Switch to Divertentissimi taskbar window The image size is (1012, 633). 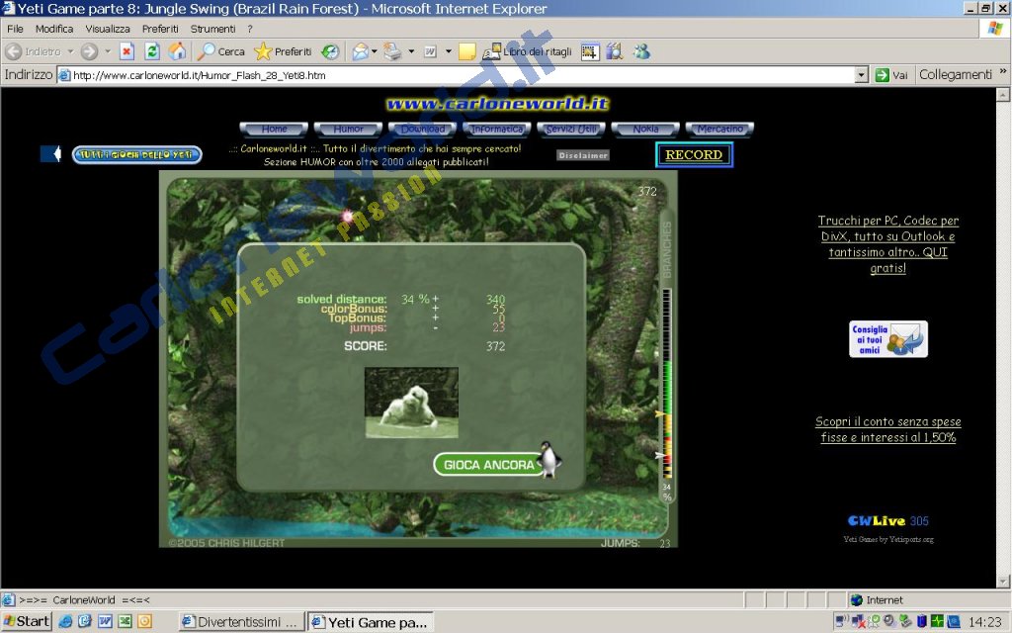point(241,622)
